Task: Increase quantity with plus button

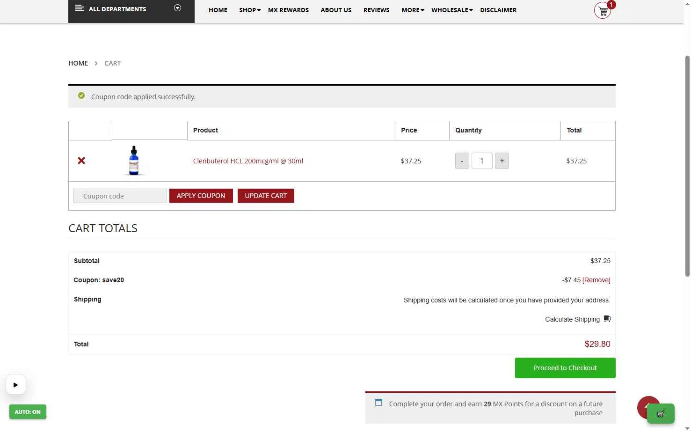Action: pyautogui.click(x=502, y=161)
